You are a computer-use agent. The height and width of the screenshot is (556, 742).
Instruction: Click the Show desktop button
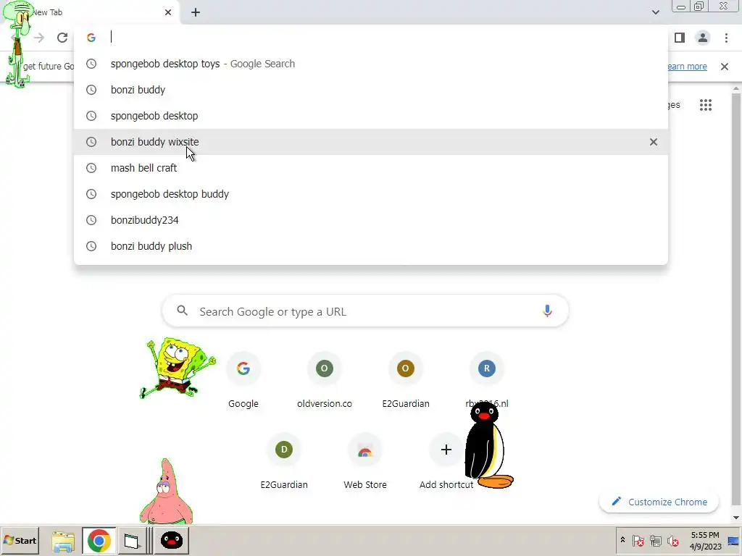(x=734, y=541)
